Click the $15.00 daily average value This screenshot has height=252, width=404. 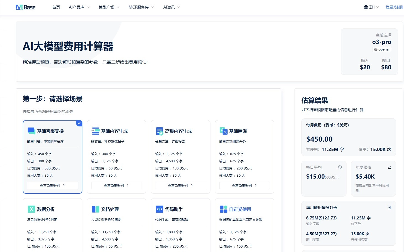pos(315,176)
